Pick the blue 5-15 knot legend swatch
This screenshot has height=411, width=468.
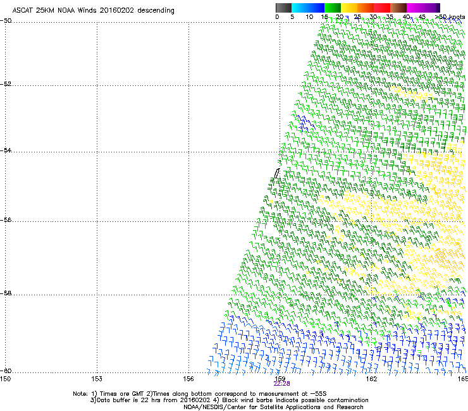pyautogui.click(x=308, y=8)
